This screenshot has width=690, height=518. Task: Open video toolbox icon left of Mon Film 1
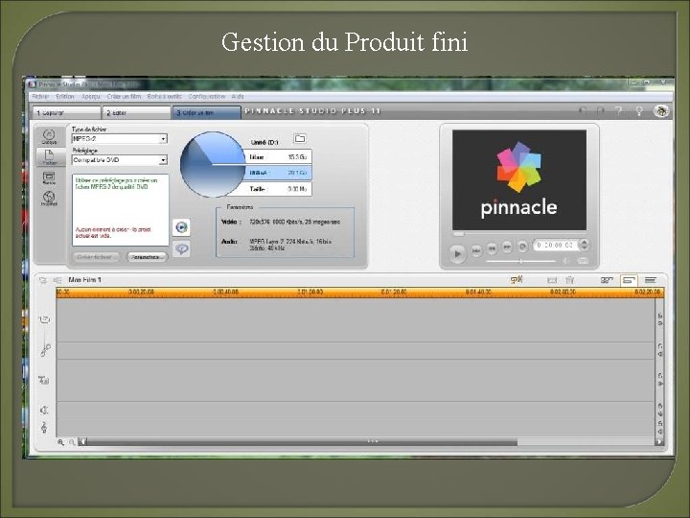tap(43, 280)
